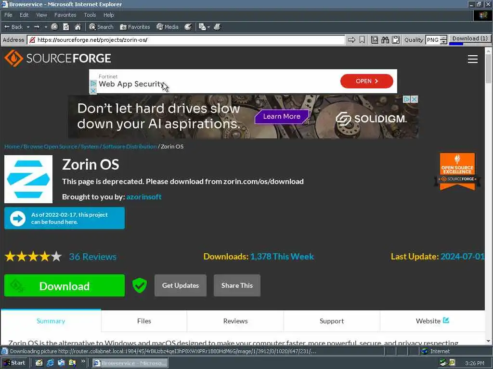Open the File menu

8,15
